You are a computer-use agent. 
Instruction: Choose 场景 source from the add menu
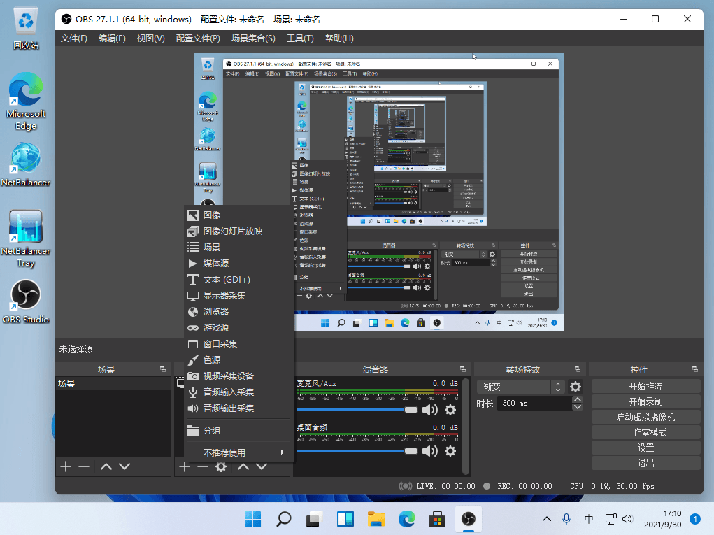click(x=238, y=248)
